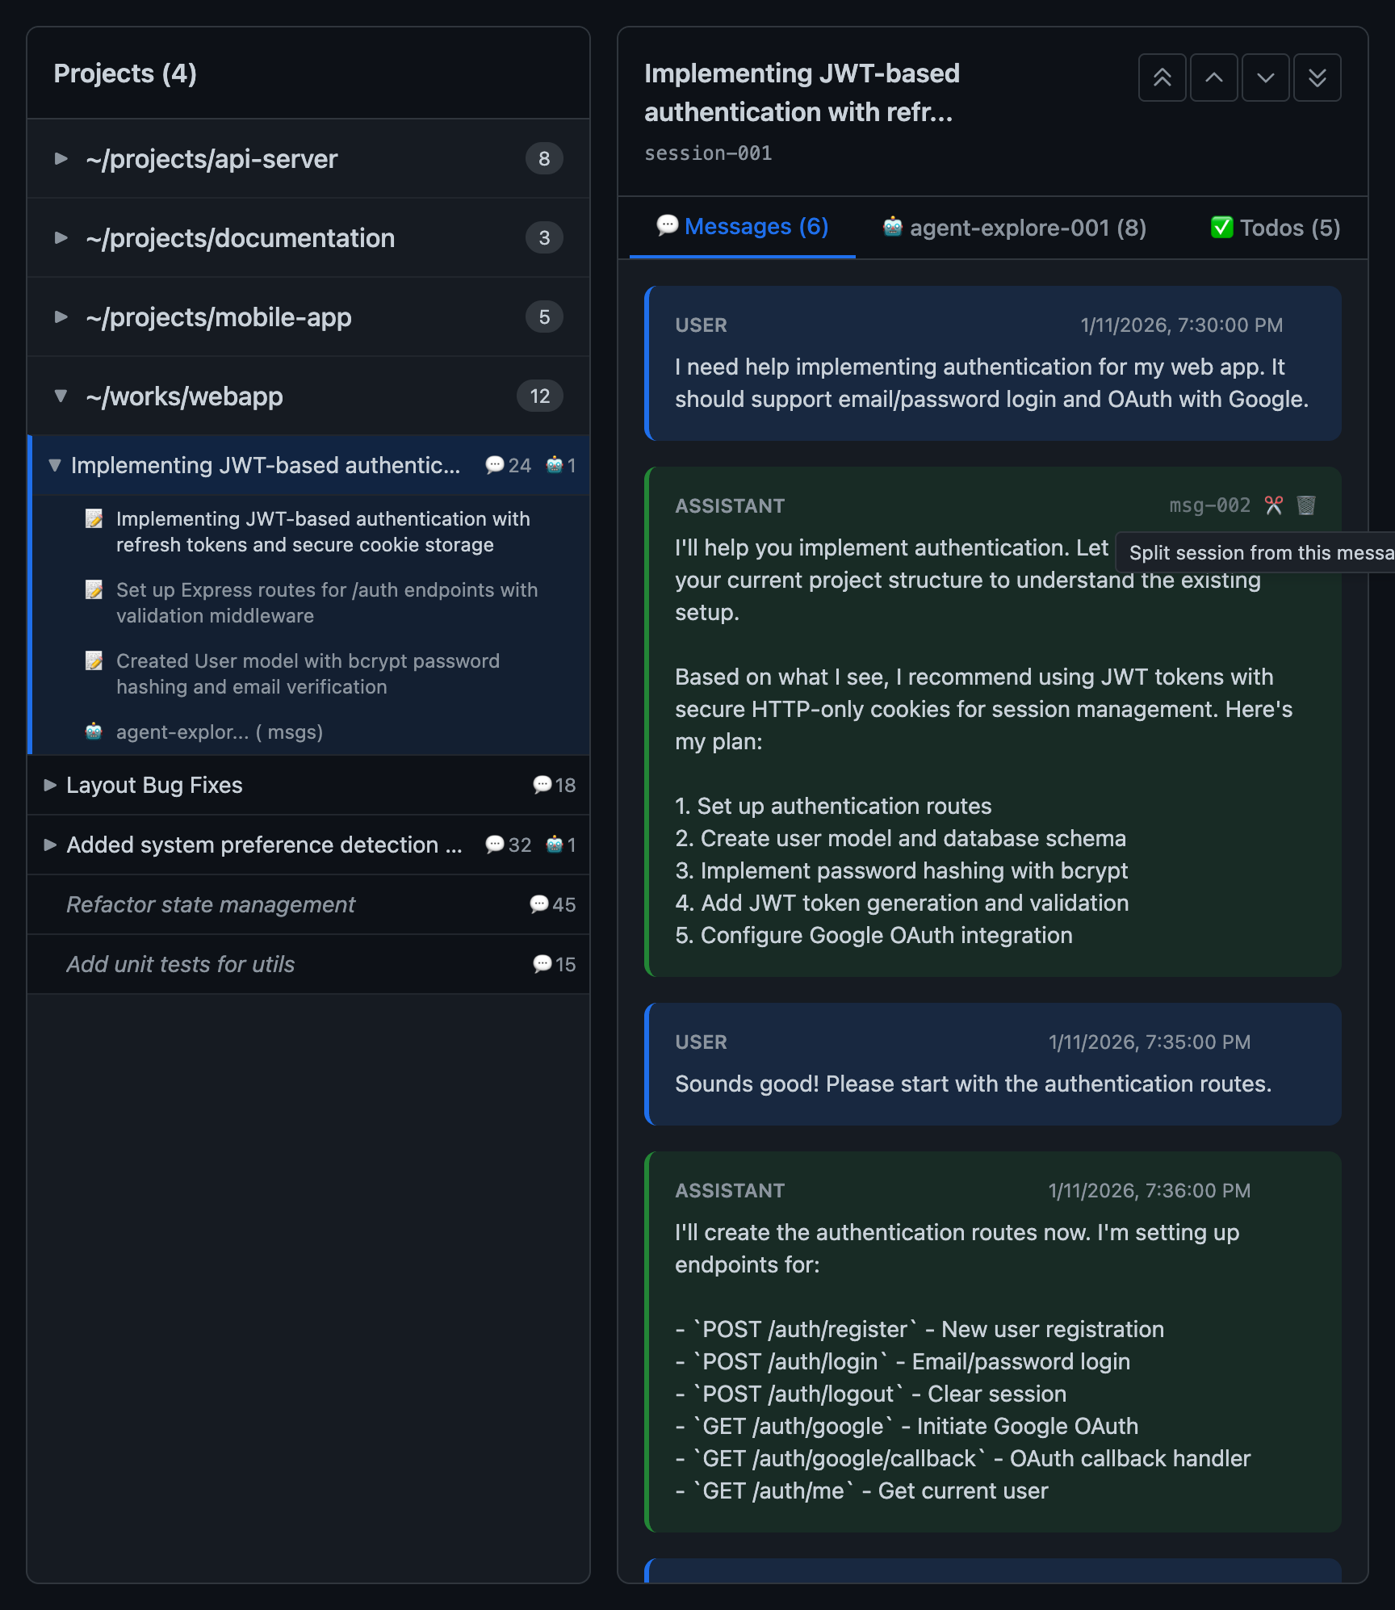Jump to last message with double-down chevron
Image resolution: width=1395 pixels, height=1610 pixels.
1317,78
